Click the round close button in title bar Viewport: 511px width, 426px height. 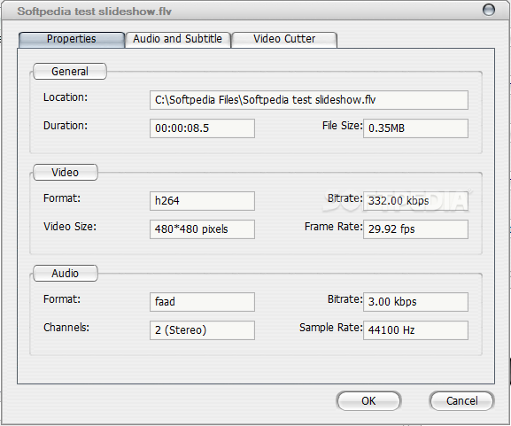(489, 10)
